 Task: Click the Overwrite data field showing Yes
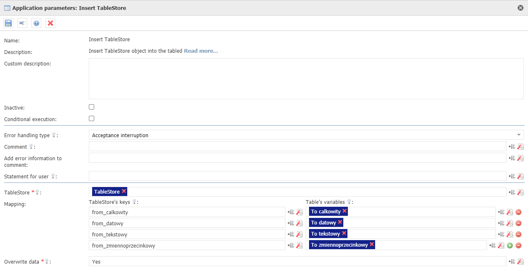[297, 261]
